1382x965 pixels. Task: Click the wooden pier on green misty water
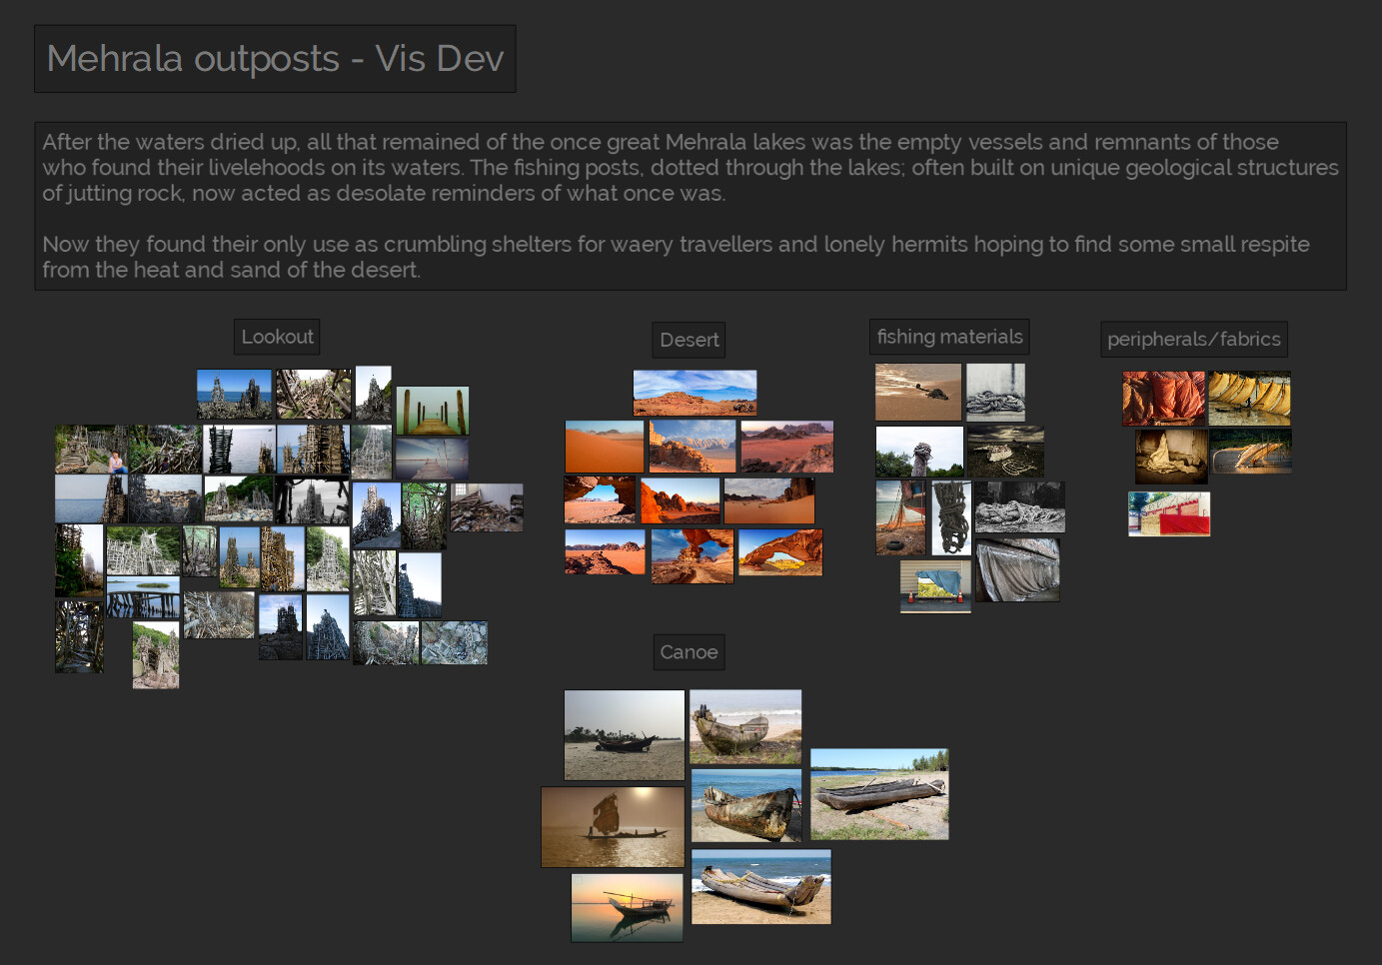432,411
